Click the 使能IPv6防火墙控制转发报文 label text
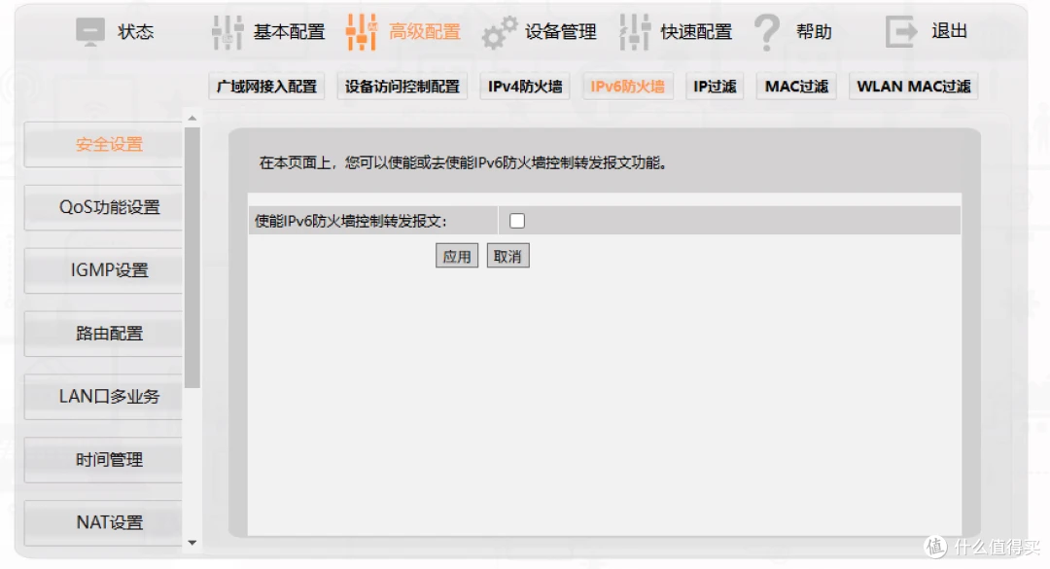The width and height of the screenshot is (1050, 569). [350, 221]
